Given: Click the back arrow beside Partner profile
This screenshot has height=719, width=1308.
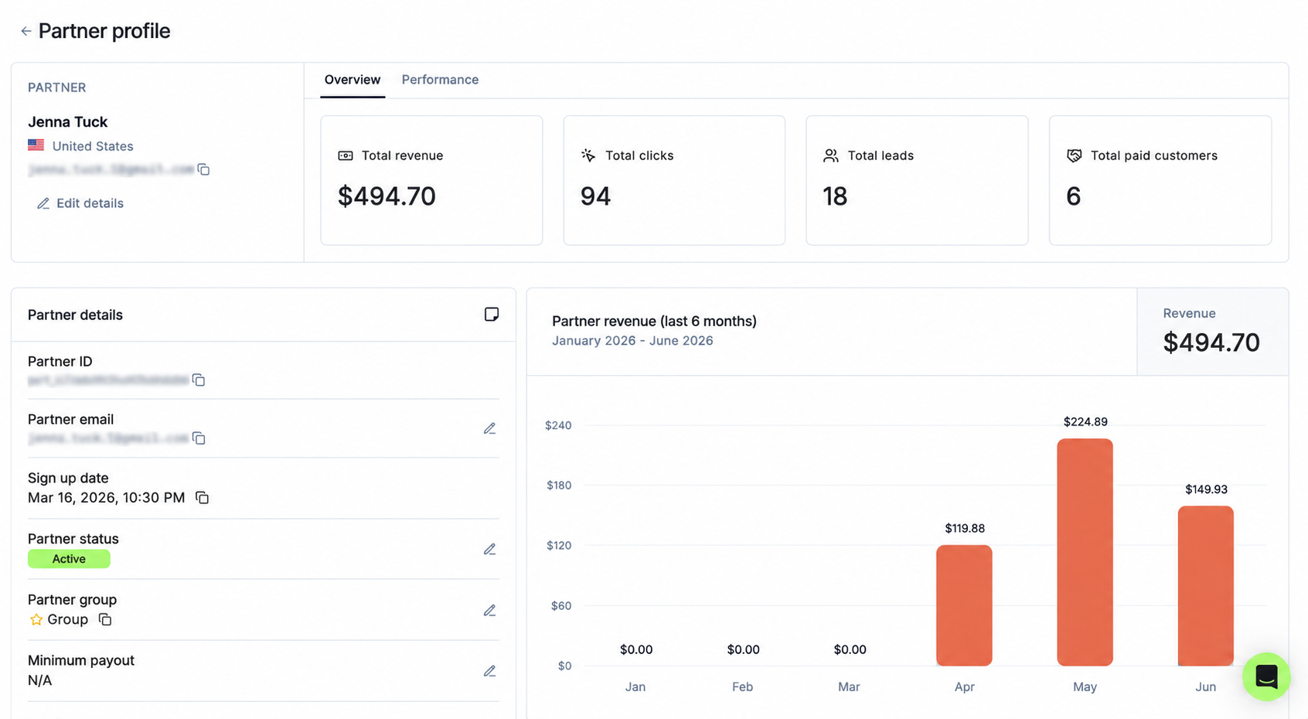Looking at the screenshot, I should [x=26, y=31].
